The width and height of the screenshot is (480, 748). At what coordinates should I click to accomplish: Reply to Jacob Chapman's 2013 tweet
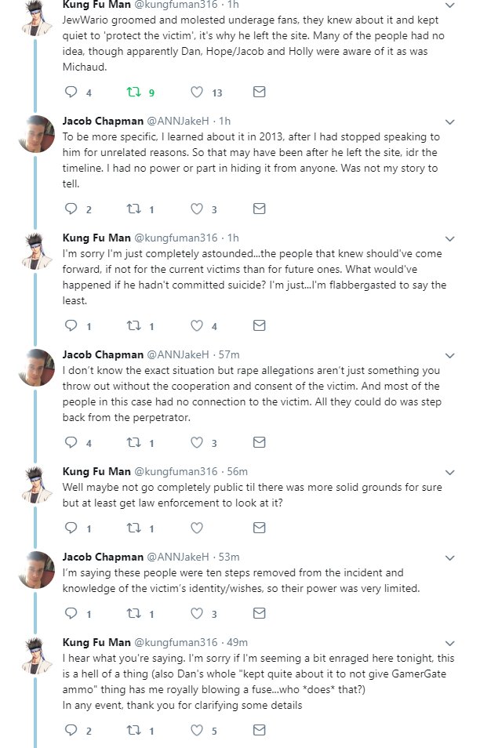(71, 209)
